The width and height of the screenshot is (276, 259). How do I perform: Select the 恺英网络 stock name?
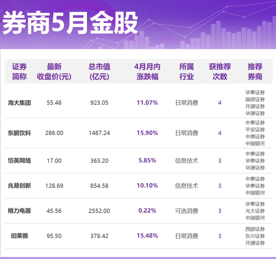coord(19,160)
